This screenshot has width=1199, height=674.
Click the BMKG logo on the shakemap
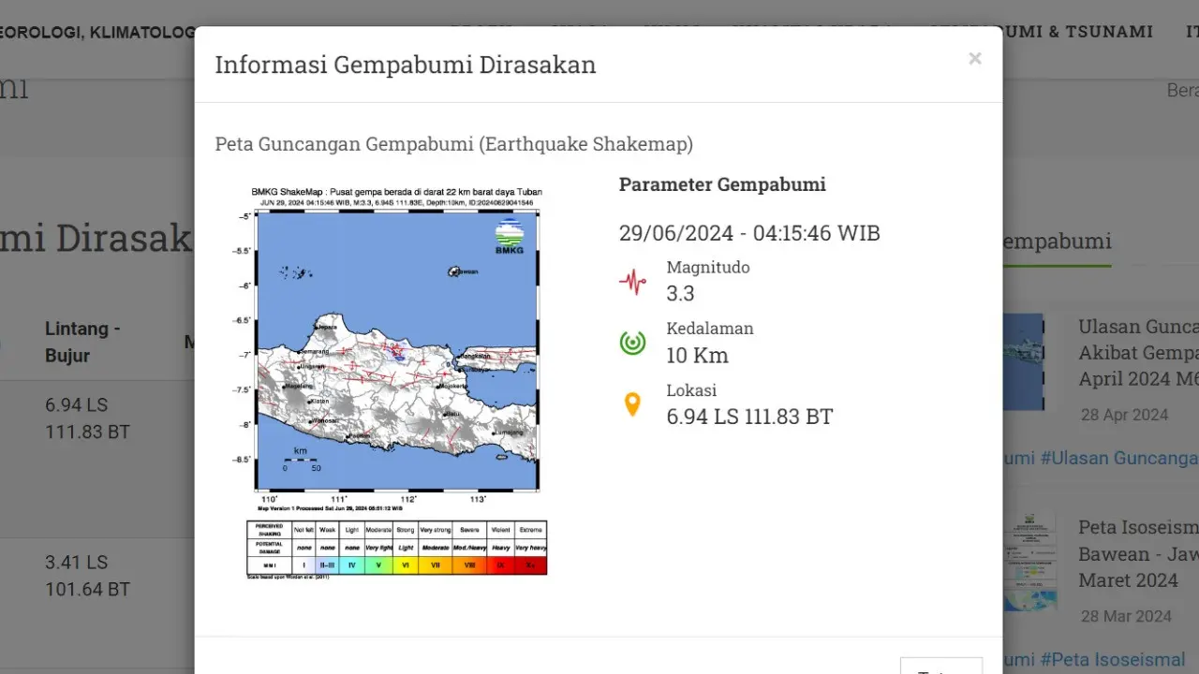click(x=510, y=236)
